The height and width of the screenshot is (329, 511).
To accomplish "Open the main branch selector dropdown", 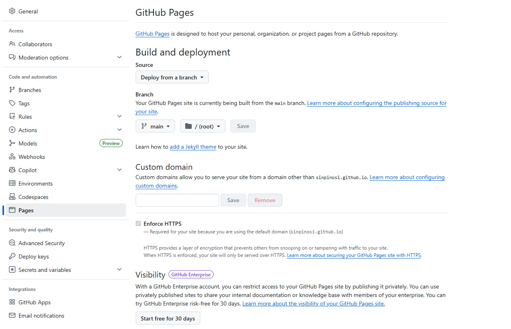I will 155,126.
